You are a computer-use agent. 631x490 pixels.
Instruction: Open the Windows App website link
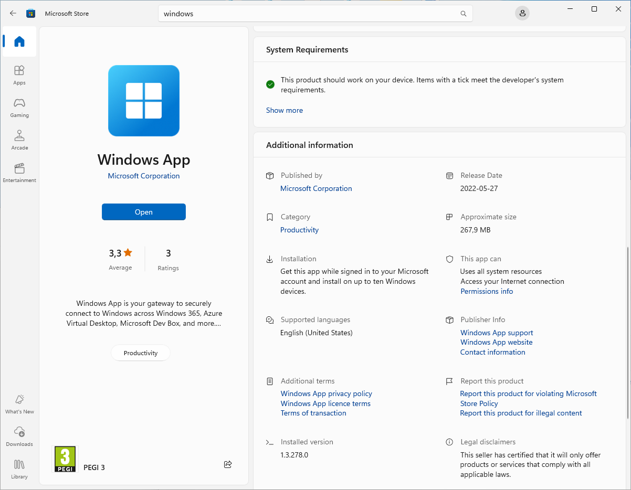pyautogui.click(x=497, y=342)
